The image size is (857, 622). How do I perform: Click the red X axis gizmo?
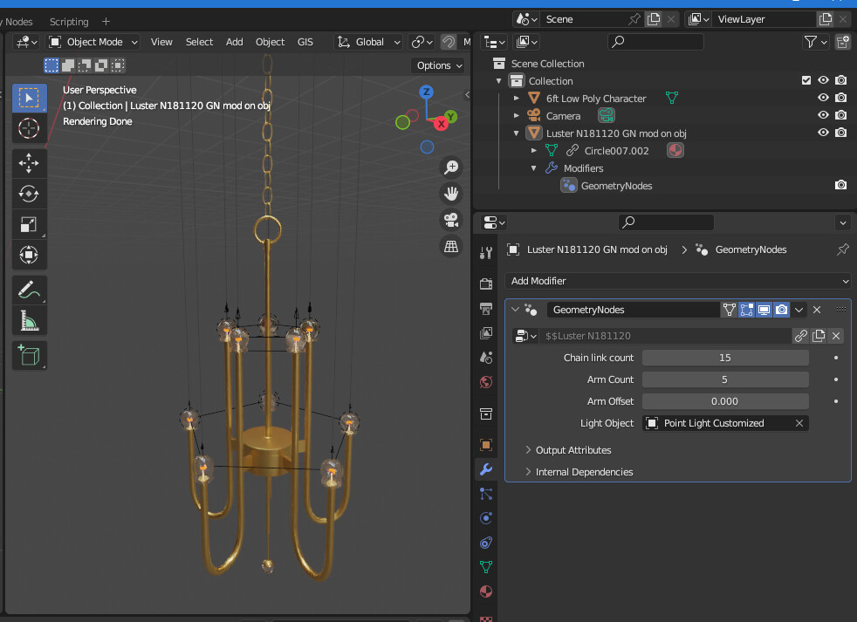(441, 124)
